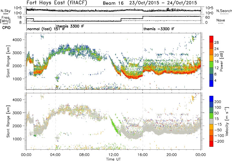Click the '-200' tick on the Velocity scale
The height and width of the screenshot is (161, 232).
click(219, 141)
